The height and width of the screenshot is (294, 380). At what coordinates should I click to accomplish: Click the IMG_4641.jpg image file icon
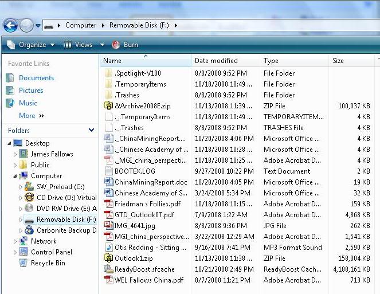109,226
